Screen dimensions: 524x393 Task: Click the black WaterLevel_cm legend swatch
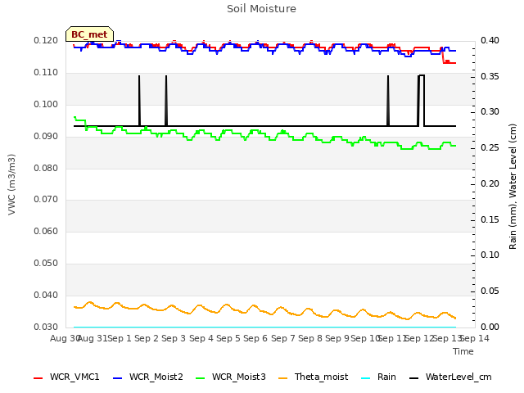(413, 378)
